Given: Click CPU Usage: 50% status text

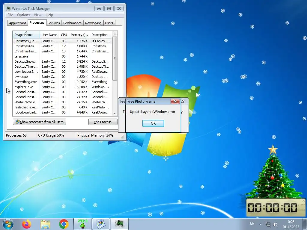Looking at the screenshot, I should point(51,135).
